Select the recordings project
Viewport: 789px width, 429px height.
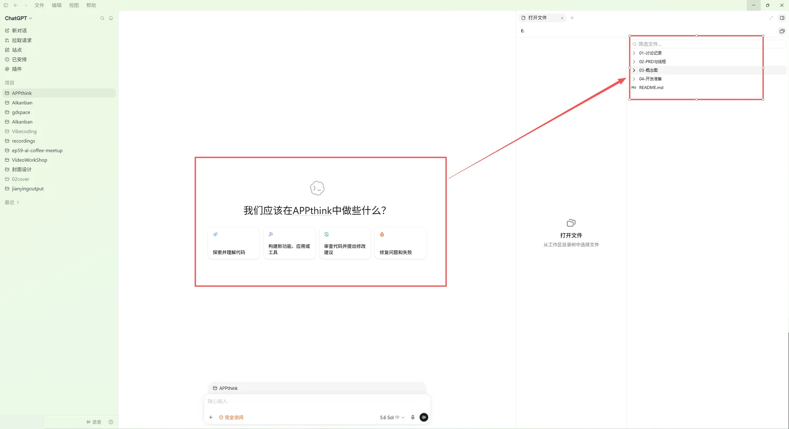59,141
